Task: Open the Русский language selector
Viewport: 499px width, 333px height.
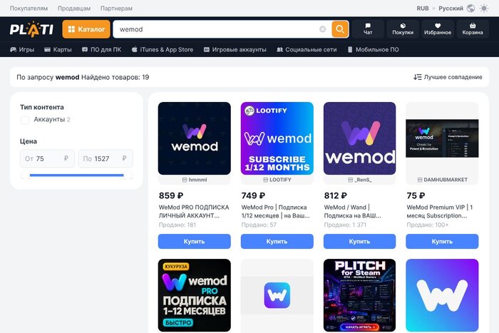Action: click(x=451, y=9)
